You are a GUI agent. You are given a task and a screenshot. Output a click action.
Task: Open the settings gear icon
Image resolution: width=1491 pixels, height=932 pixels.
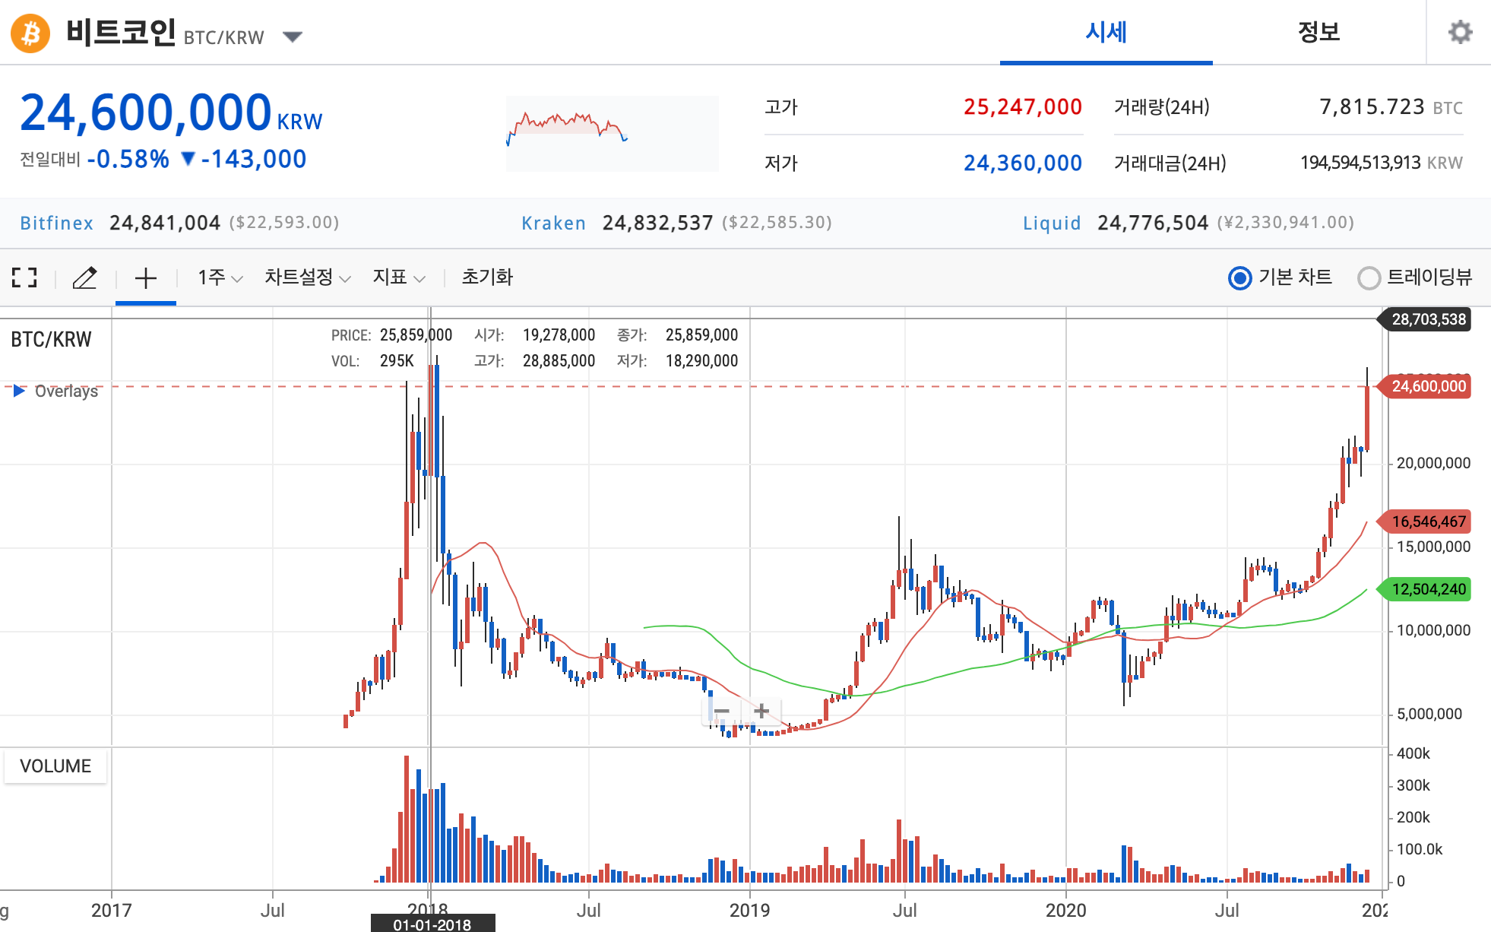[x=1459, y=33]
